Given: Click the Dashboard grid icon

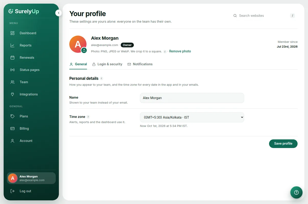Looking at the screenshot, I should click(x=12, y=33).
